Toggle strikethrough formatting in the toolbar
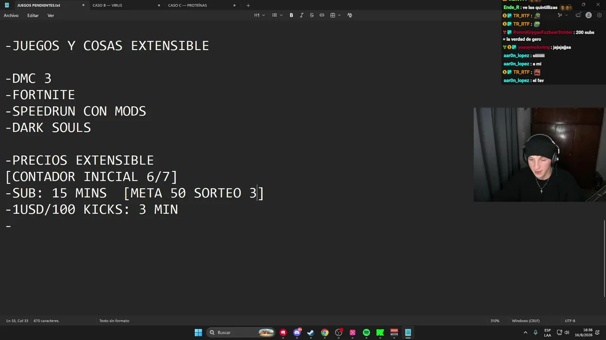 (x=312, y=15)
